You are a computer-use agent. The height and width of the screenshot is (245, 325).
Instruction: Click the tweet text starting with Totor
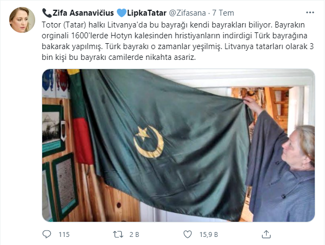point(177,41)
